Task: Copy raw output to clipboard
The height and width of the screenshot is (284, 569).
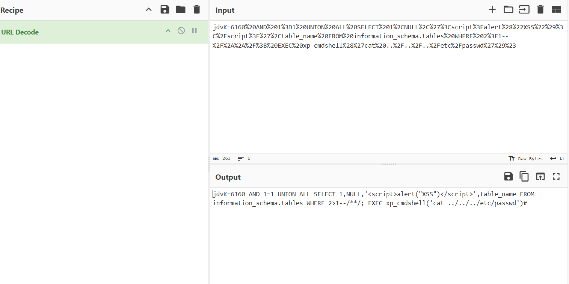Action: (x=524, y=177)
